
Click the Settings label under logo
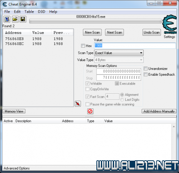pos(169,37)
